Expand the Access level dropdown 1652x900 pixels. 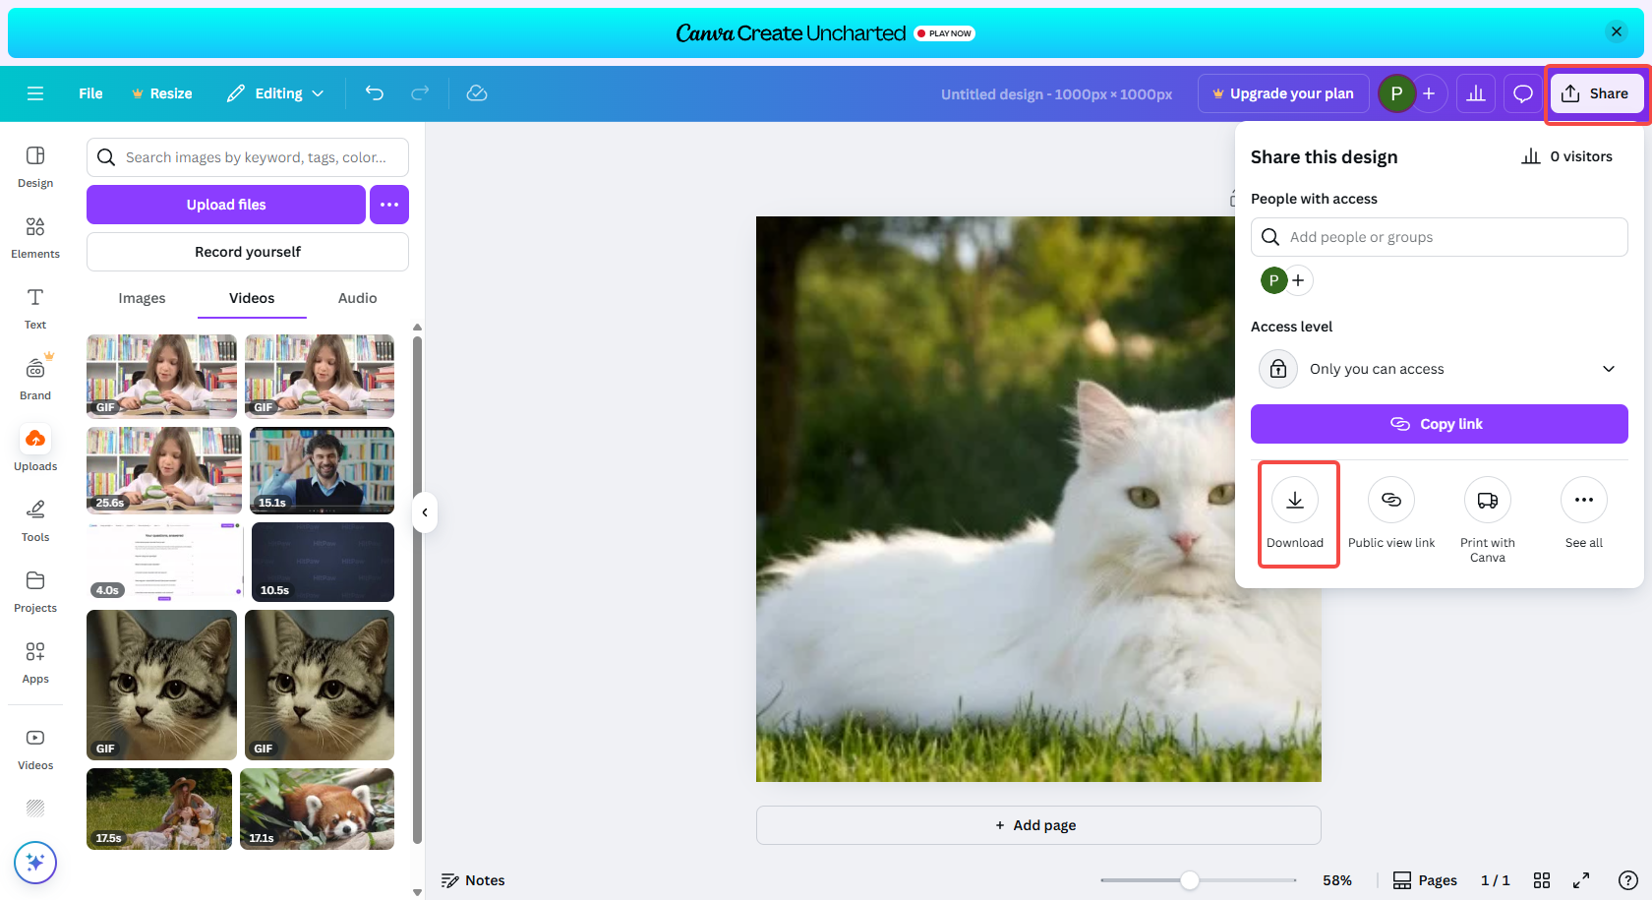[x=1440, y=369]
